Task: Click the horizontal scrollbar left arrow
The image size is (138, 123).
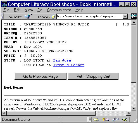Action: pyautogui.click(x=4, y=113)
